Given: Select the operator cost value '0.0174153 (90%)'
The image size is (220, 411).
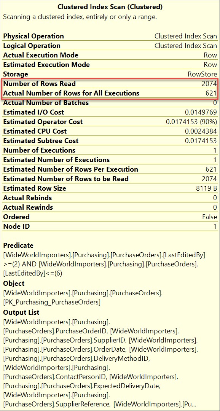Looking at the screenshot, I should pos(192,122).
